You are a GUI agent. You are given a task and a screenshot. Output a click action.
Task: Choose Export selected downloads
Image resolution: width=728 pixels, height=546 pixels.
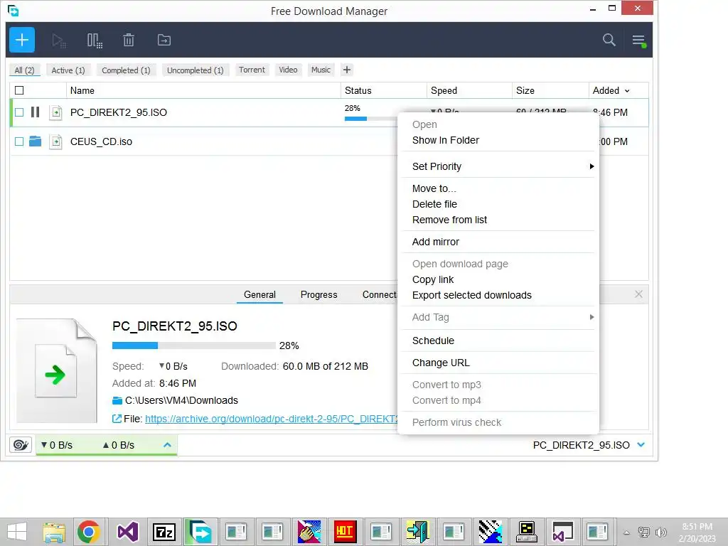[472, 295]
